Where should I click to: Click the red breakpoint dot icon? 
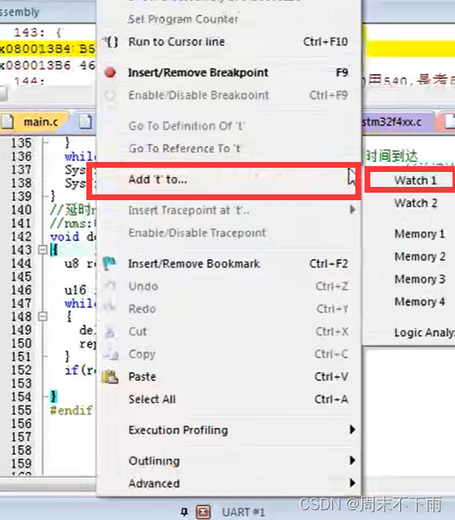point(110,72)
